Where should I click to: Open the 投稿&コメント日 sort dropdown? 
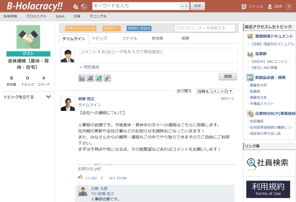tap(214, 91)
